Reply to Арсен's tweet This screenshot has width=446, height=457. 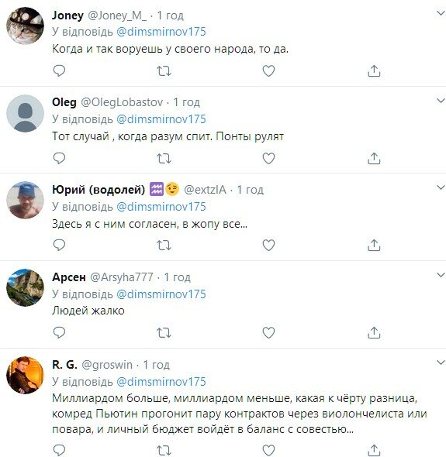(59, 332)
